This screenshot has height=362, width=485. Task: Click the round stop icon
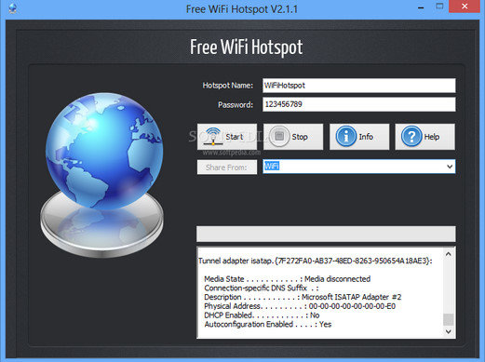click(x=279, y=136)
